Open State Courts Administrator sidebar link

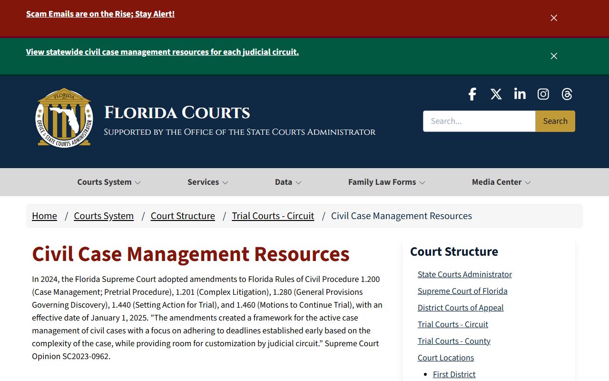click(x=465, y=274)
